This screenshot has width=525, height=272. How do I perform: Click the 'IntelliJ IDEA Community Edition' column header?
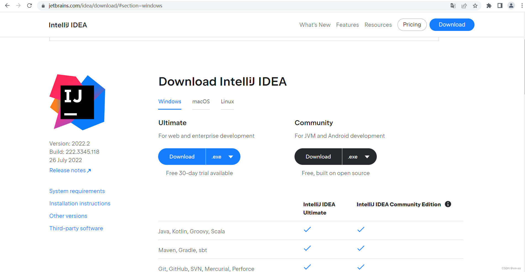(399, 204)
